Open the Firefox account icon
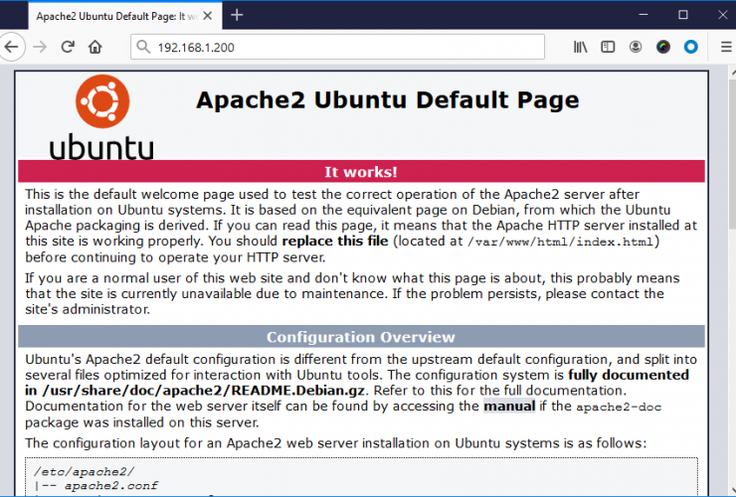The height and width of the screenshot is (497, 736). [637, 47]
